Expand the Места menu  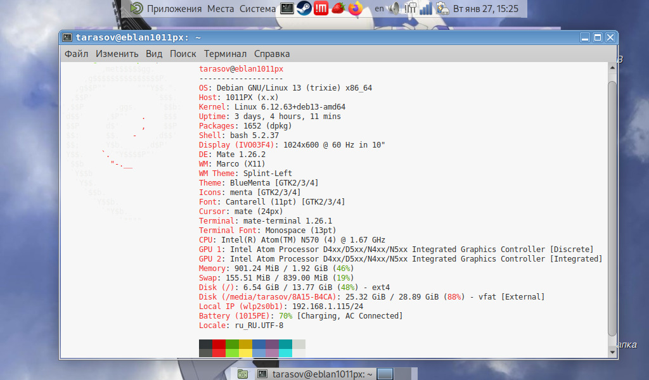221,9
